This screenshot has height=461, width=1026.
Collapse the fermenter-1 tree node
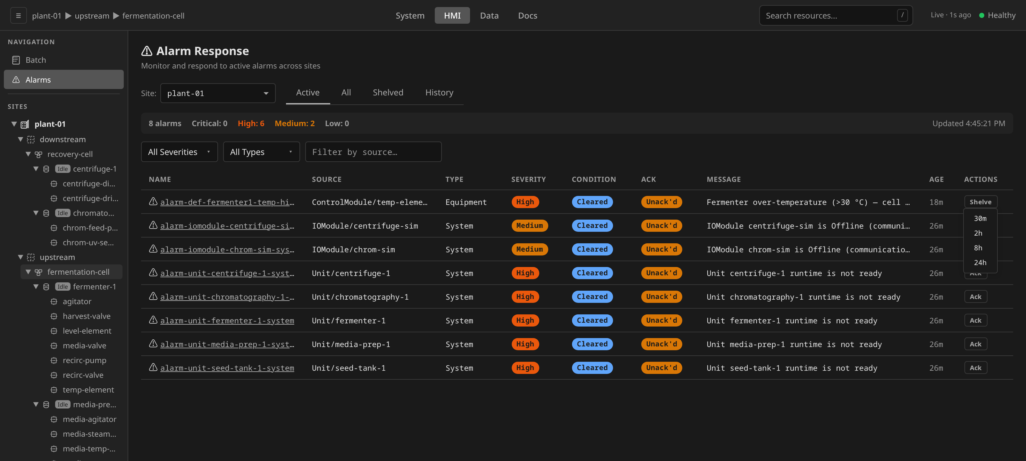click(x=36, y=287)
